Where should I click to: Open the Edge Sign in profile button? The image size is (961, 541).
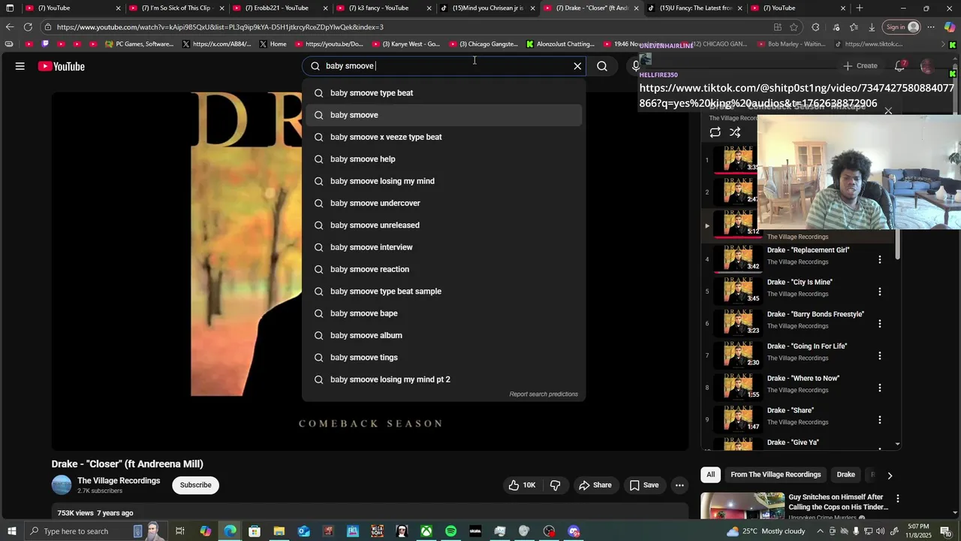[x=902, y=27]
